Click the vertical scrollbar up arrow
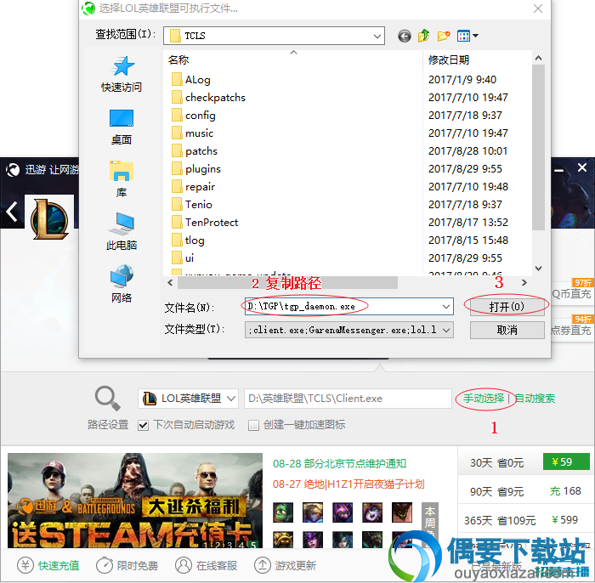 pos(538,58)
